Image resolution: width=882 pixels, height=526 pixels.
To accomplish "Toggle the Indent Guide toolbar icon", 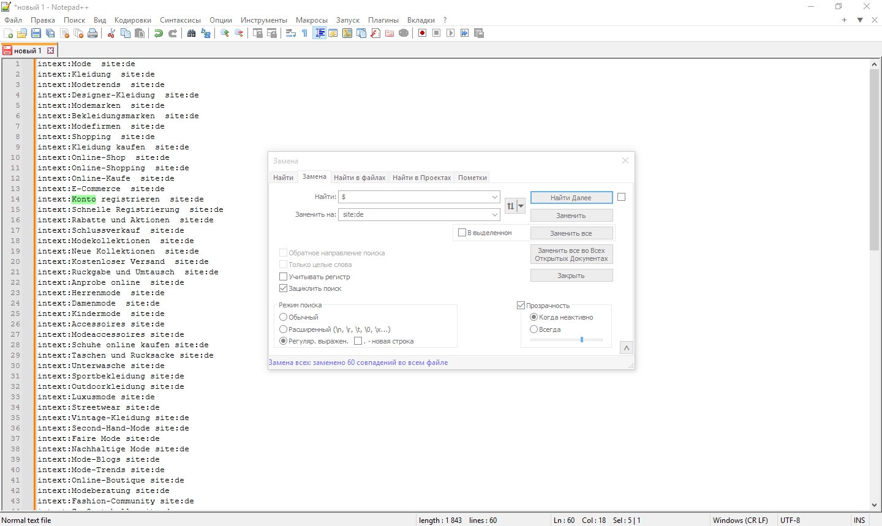I will coord(319,33).
